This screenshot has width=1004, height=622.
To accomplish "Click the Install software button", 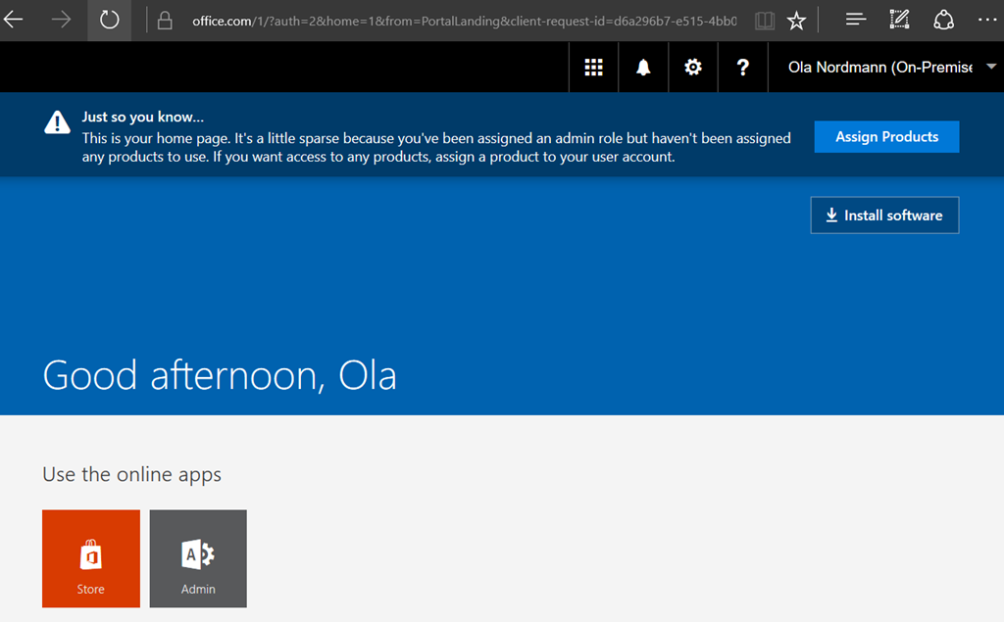I will pos(884,215).
